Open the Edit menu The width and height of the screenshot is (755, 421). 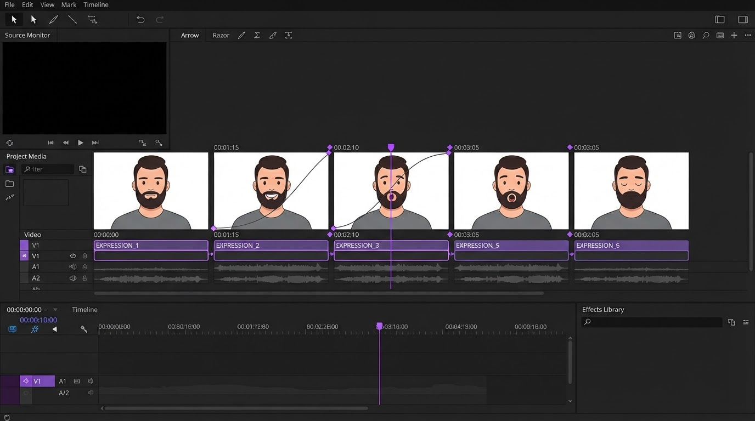pos(27,5)
